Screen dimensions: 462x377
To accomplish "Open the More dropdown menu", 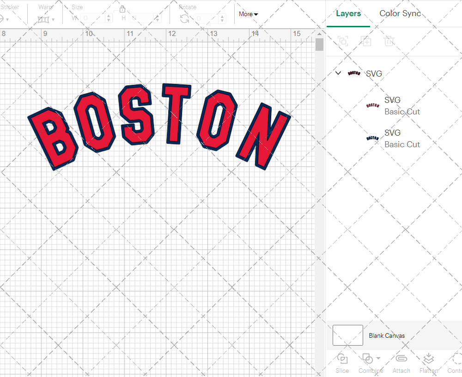I will click(x=249, y=14).
